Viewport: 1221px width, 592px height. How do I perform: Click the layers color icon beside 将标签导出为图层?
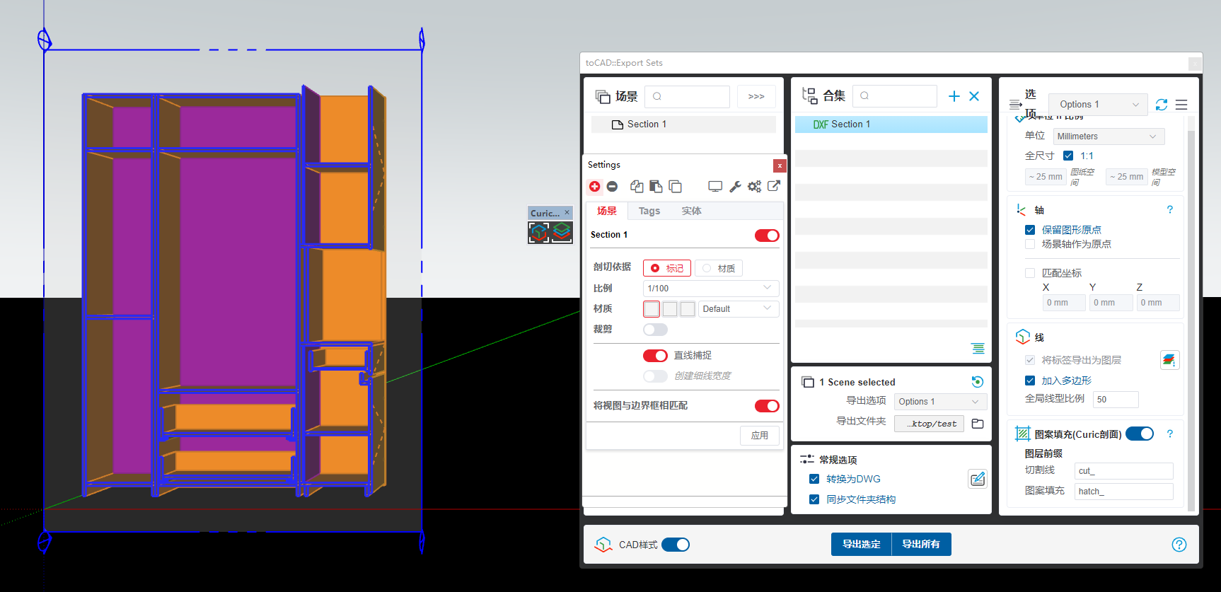pos(1169,360)
